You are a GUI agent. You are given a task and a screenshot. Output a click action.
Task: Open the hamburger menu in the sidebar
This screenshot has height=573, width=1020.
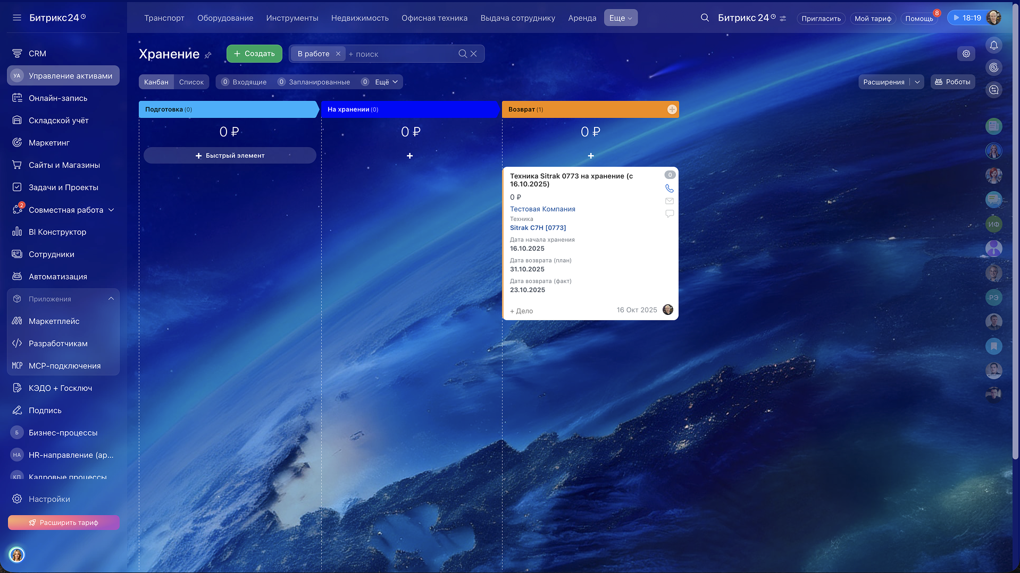[17, 18]
